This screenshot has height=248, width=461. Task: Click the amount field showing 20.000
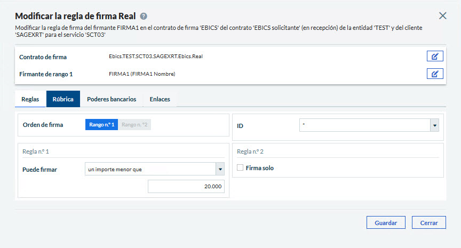point(186,186)
